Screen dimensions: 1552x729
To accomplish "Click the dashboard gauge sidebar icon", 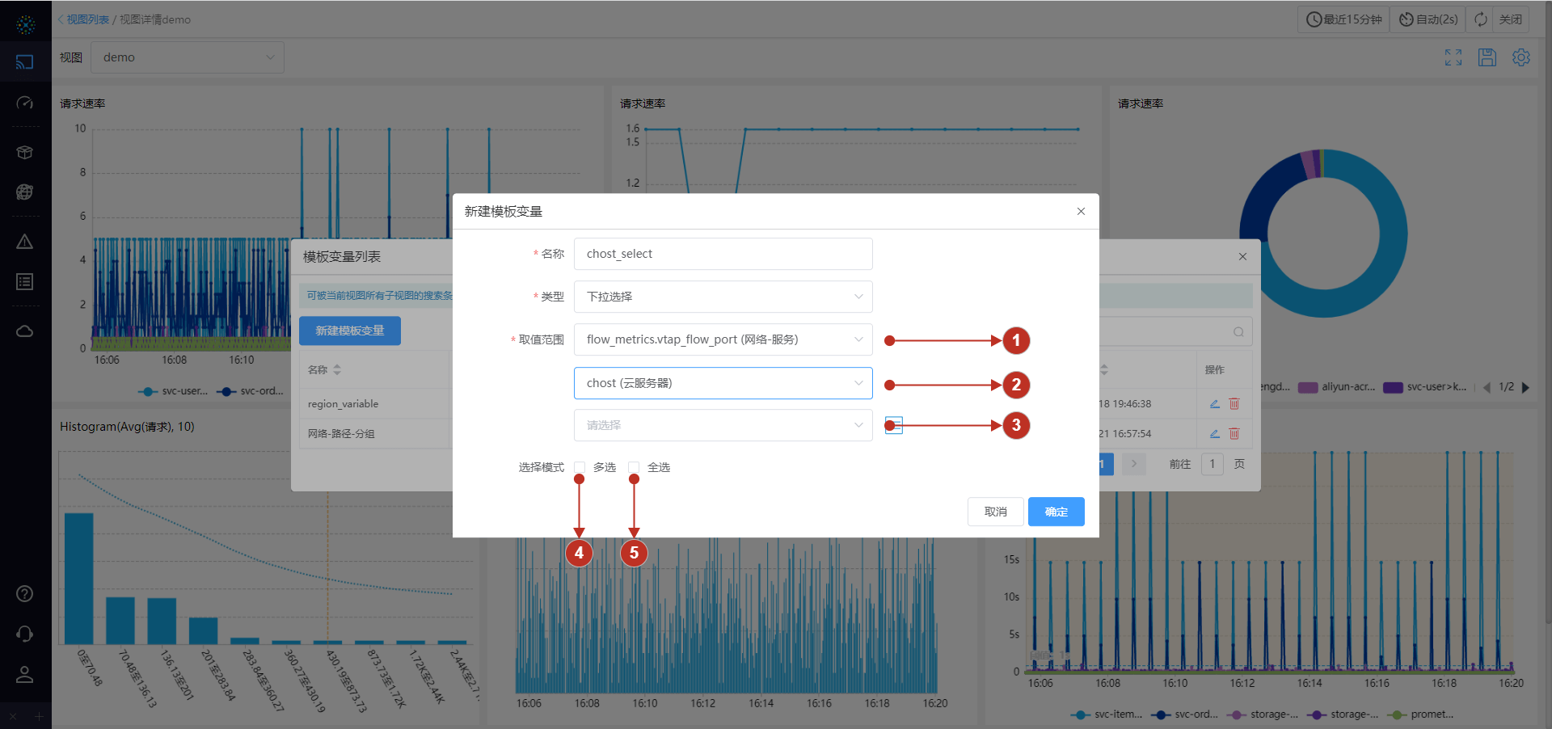I will [25, 103].
